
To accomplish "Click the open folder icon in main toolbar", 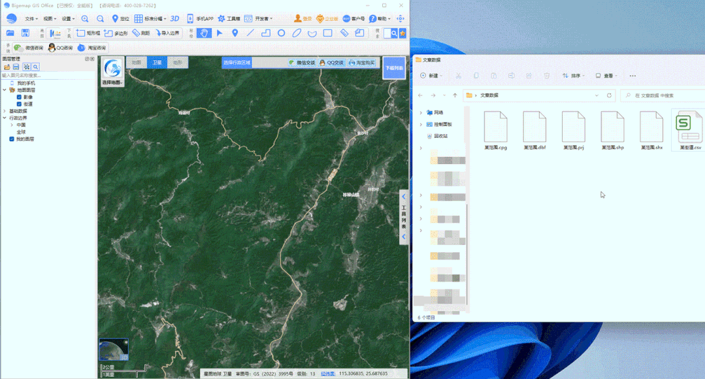I will click(10, 33).
